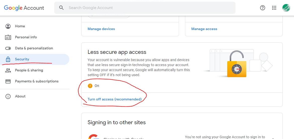Click the Data & personalization toggle icon

(x=8, y=48)
